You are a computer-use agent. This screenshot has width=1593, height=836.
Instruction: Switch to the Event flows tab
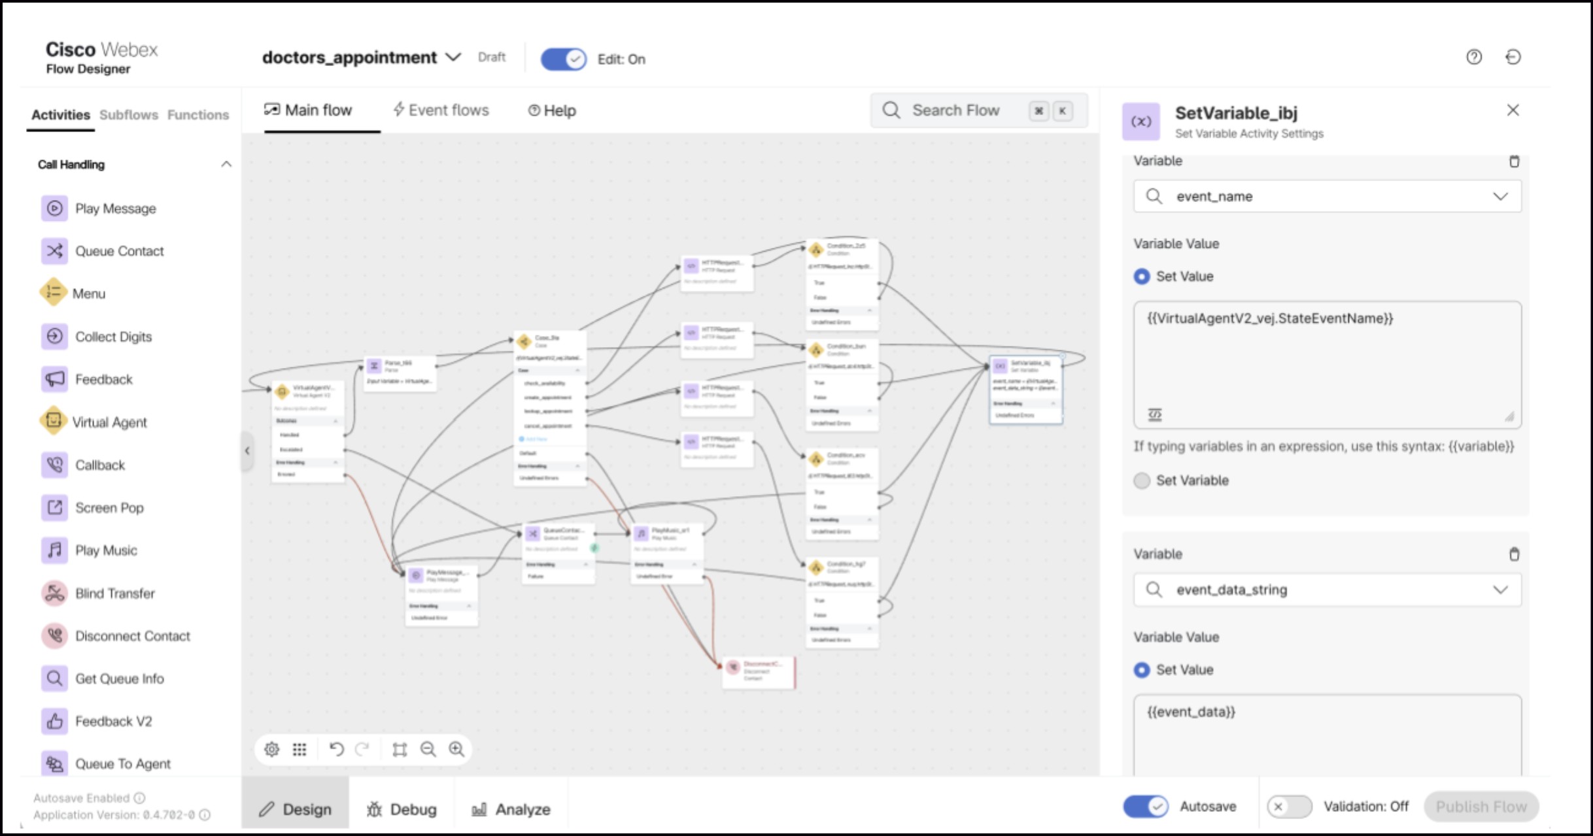[441, 110]
